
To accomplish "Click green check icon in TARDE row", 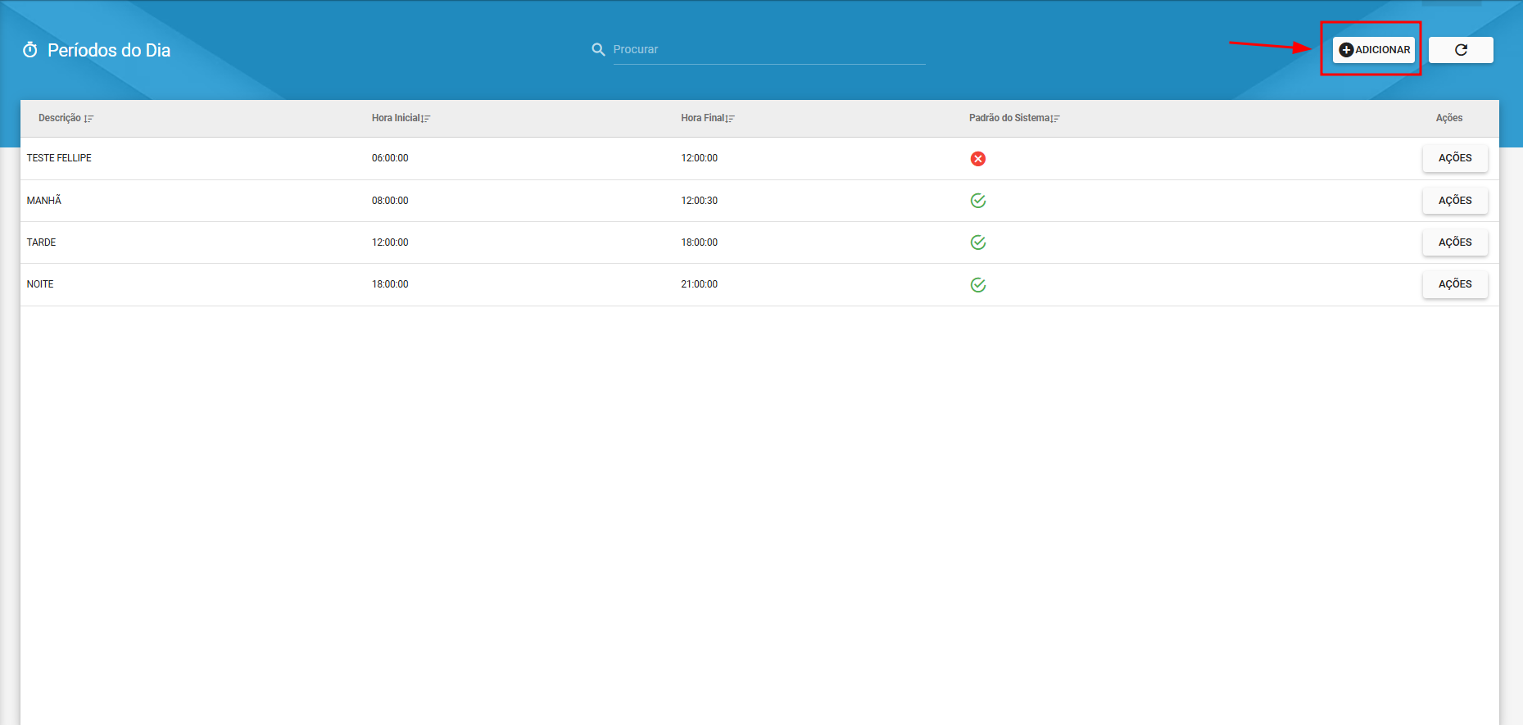I will coord(978,242).
